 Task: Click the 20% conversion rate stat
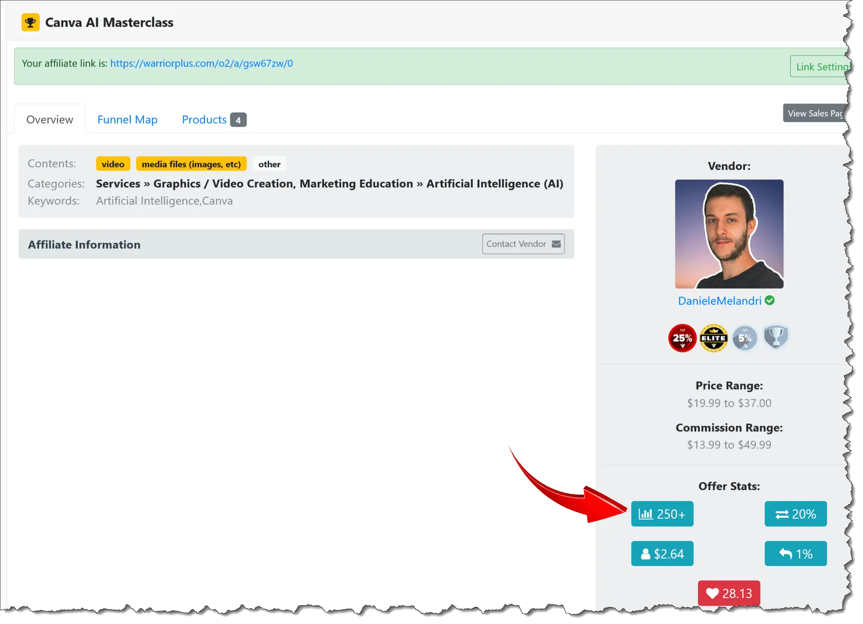pyautogui.click(x=795, y=514)
